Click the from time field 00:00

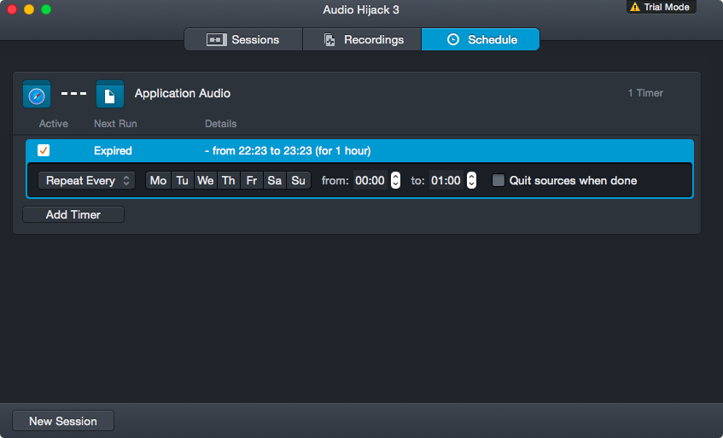pos(370,180)
